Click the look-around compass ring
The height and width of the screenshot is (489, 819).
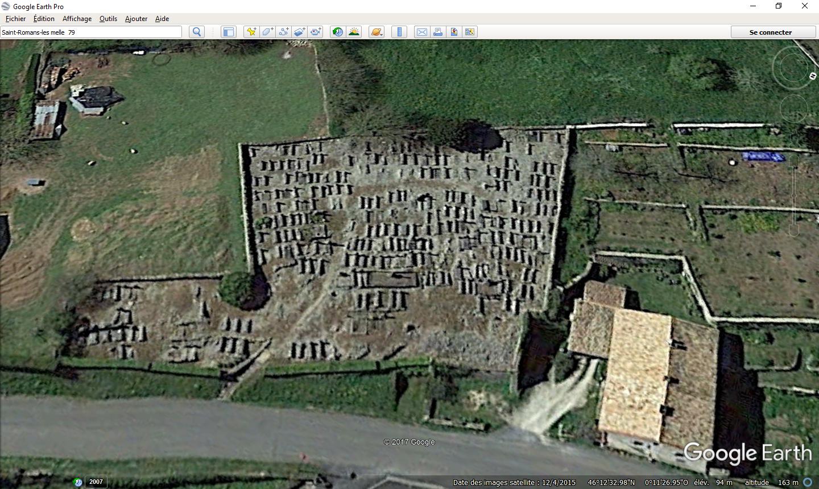(793, 68)
